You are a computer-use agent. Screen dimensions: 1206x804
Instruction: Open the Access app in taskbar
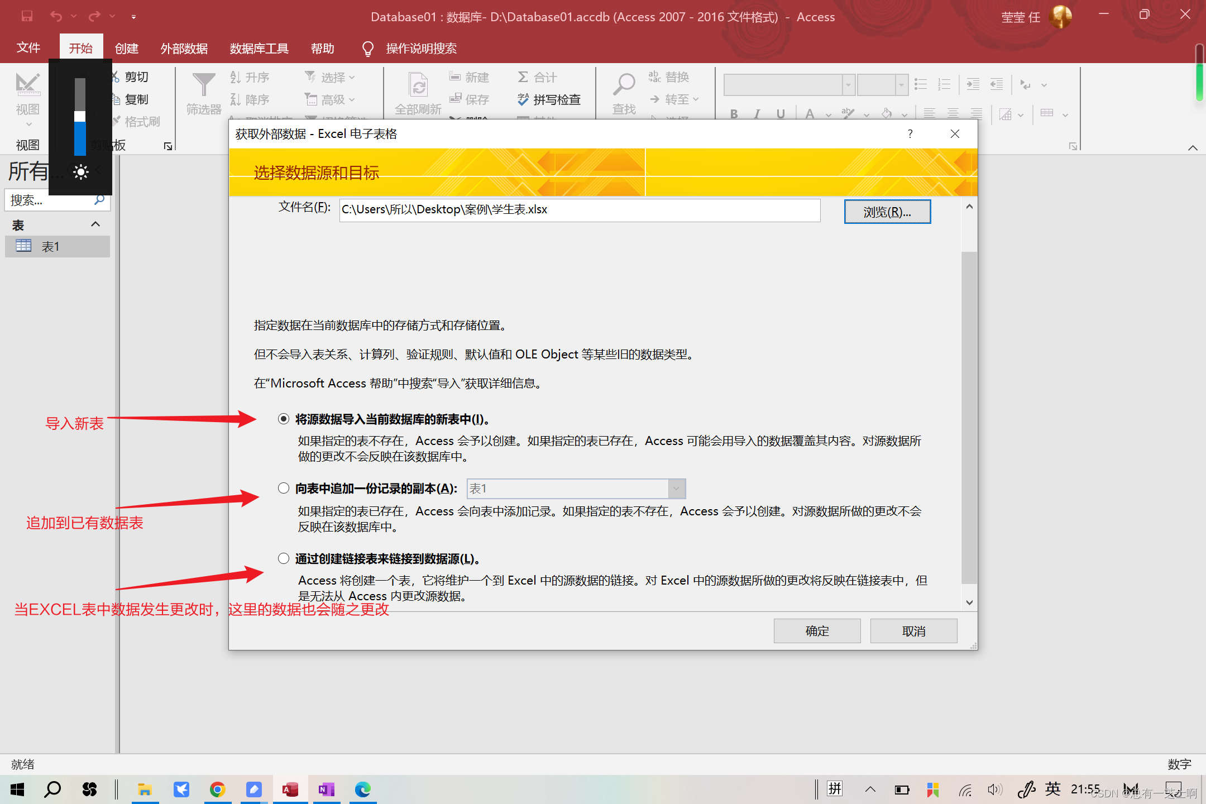click(290, 789)
